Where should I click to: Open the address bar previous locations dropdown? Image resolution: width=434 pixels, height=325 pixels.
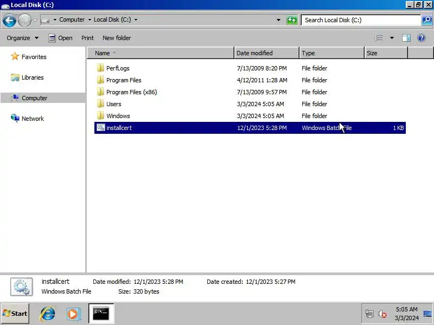(278, 20)
